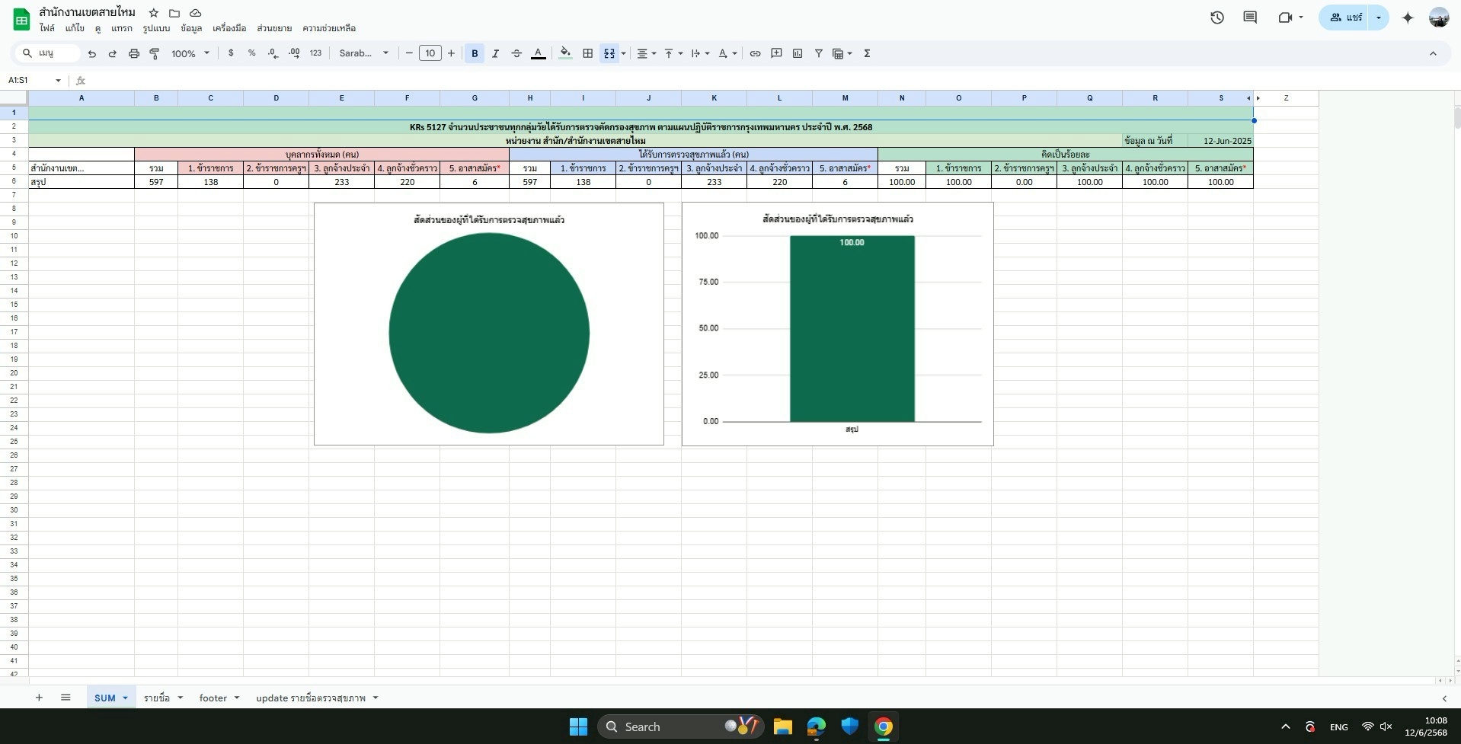Open version history
This screenshot has width=1461, height=744.
pyautogui.click(x=1216, y=18)
